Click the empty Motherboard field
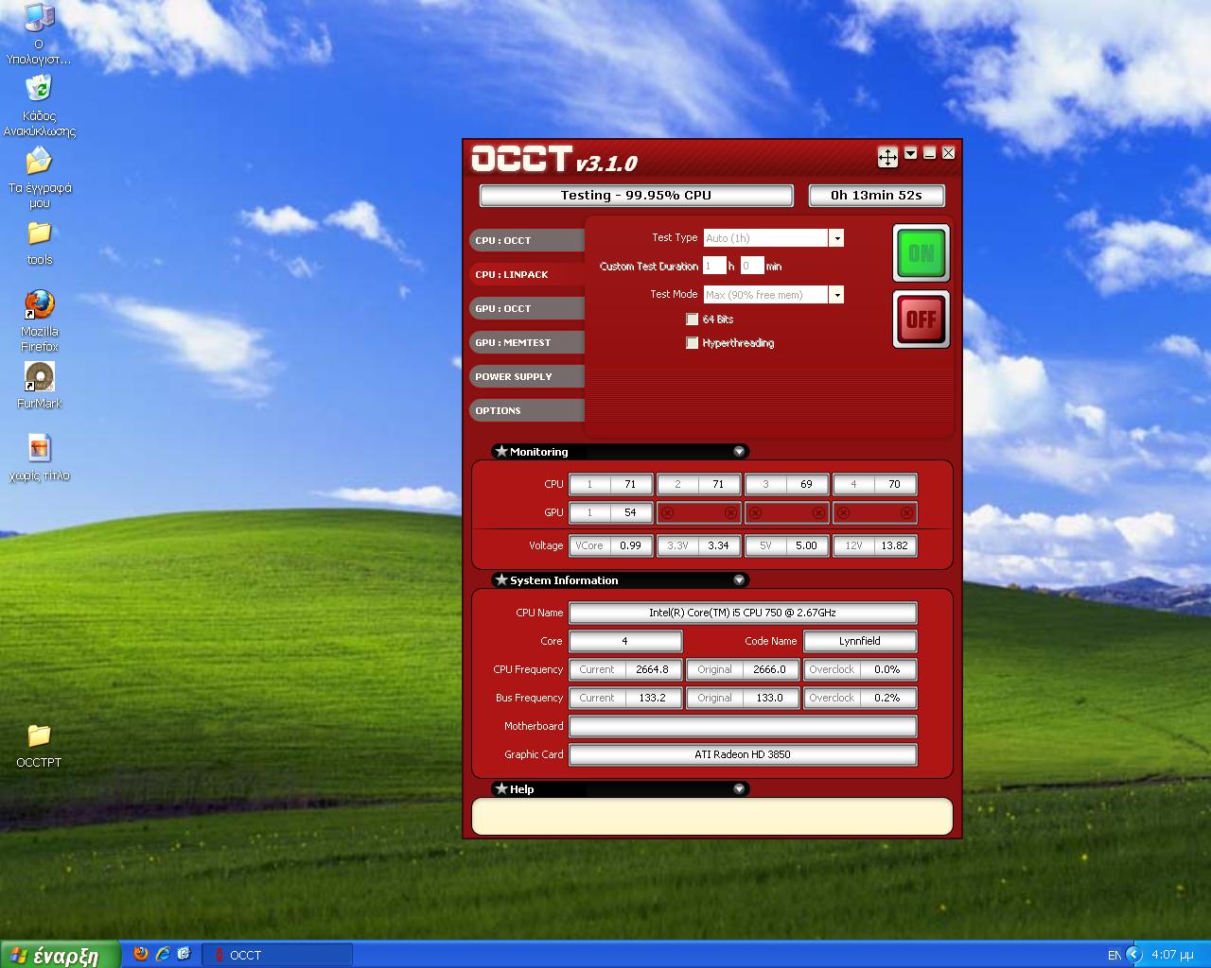The width and height of the screenshot is (1211, 968). click(743, 726)
